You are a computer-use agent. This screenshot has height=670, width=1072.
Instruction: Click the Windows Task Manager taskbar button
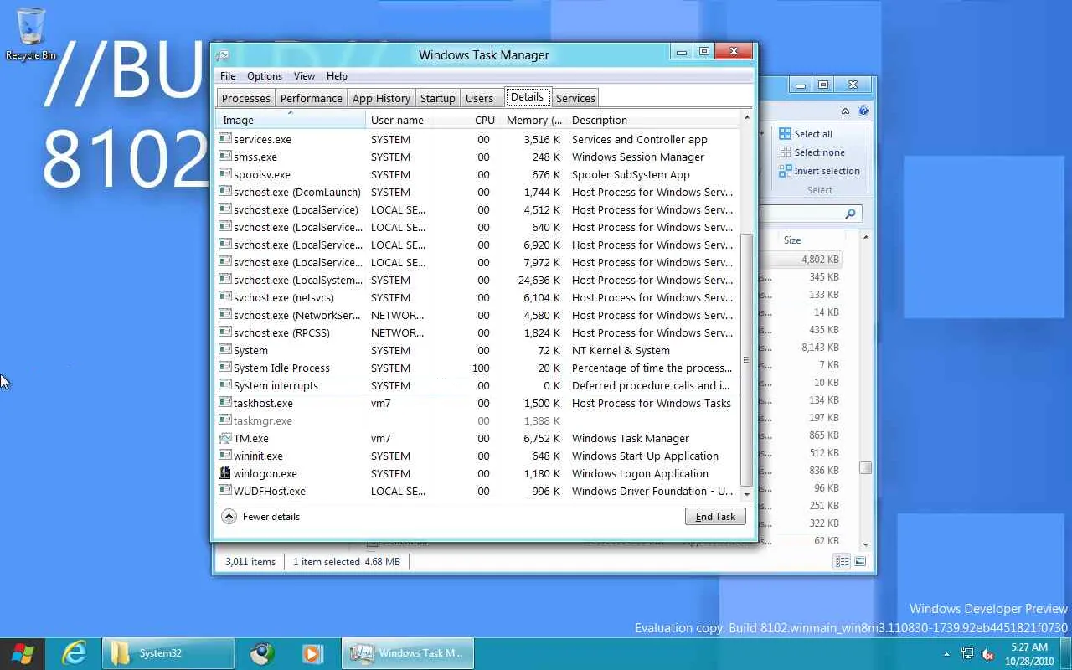(408, 653)
